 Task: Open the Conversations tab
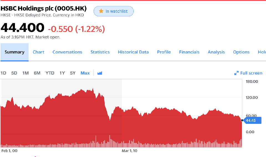(67, 52)
